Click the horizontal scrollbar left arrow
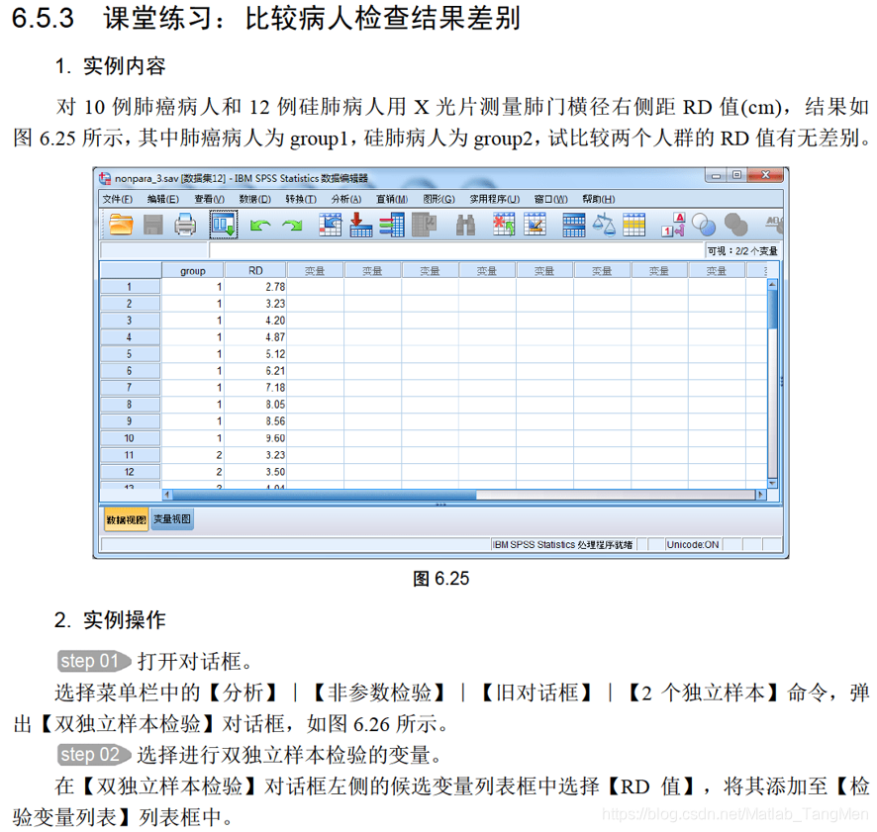 [x=167, y=495]
